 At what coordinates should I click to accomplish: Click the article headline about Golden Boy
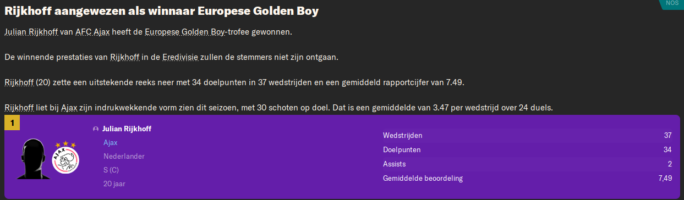click(x=161, y=10)
